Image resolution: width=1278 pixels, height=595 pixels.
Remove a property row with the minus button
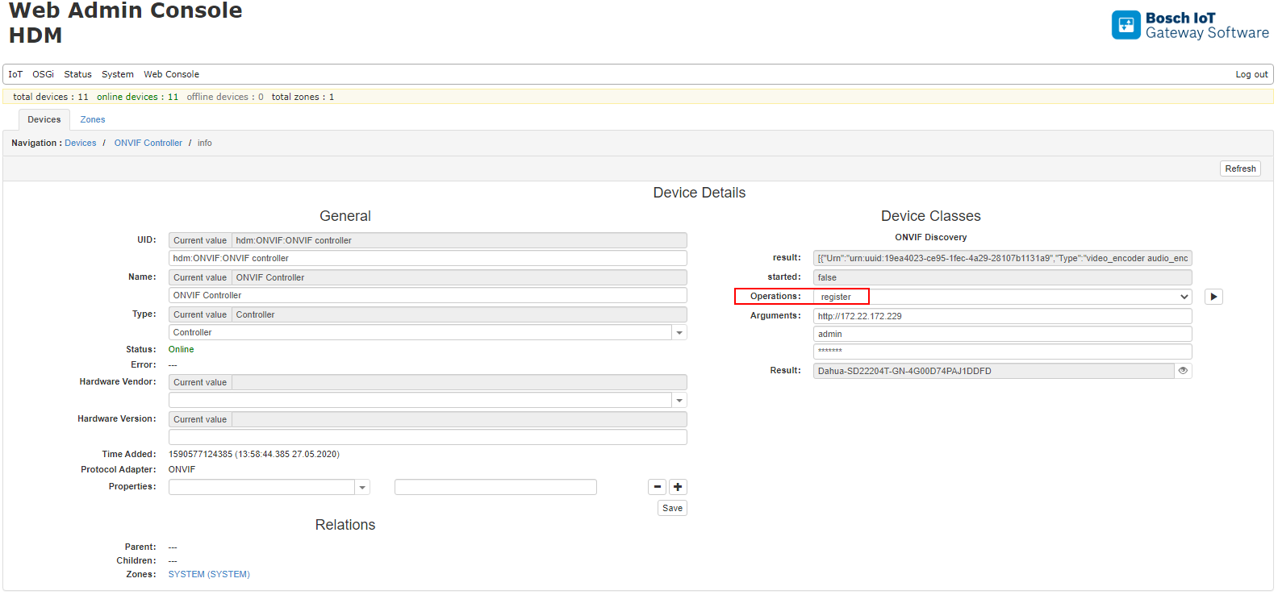coord(658,487)
